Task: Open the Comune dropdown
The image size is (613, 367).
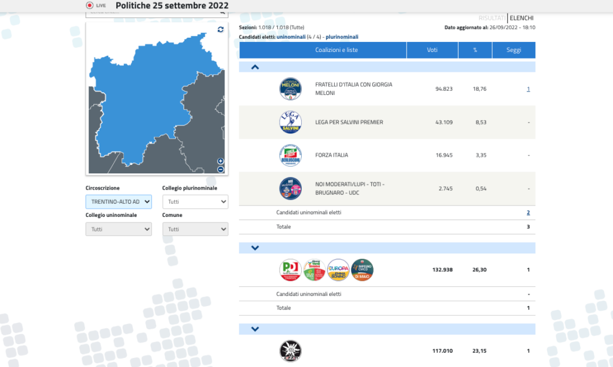Action: tap(195, 229)
